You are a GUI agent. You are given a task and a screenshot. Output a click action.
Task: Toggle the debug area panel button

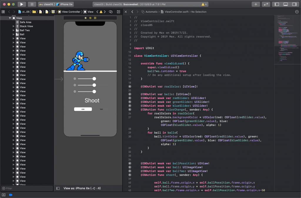[x=286, y=4]
